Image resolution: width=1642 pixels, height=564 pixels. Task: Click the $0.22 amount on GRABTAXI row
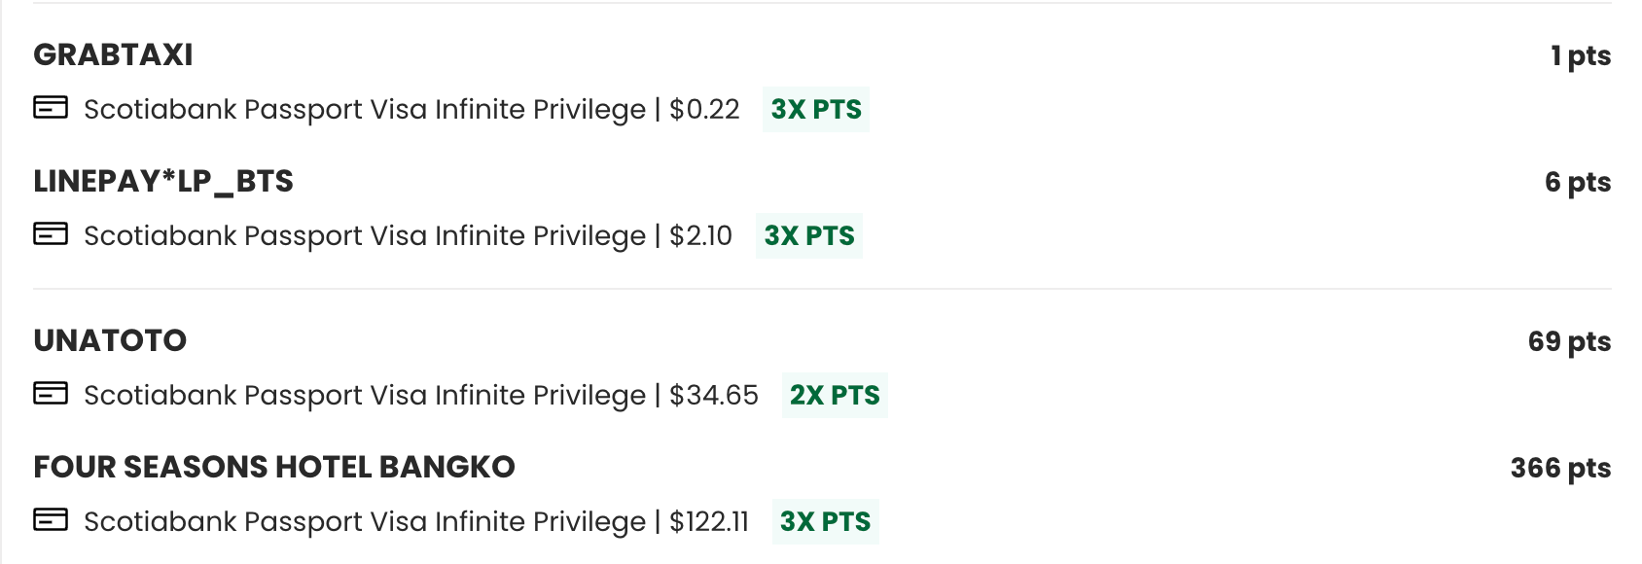(x=703, y=110)
